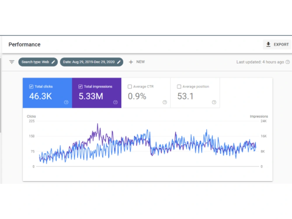Click the EXPORT download icon
Image resolution: width=292 pixels, height=219 pixels.
(268, 44)
